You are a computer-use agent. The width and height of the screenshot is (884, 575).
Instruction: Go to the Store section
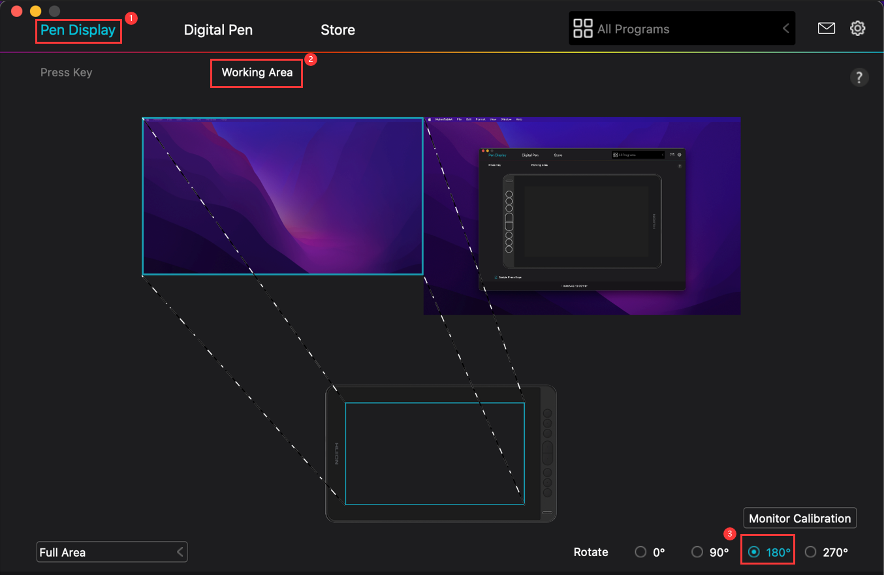[338, 29]
